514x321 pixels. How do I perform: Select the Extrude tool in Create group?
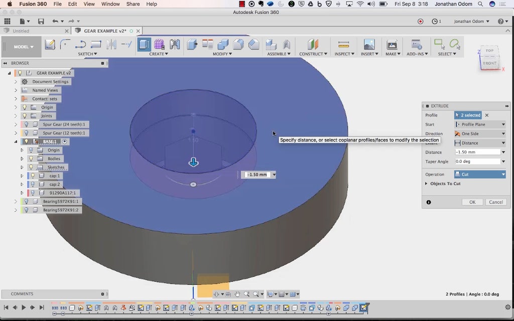[x=144, y=45]
